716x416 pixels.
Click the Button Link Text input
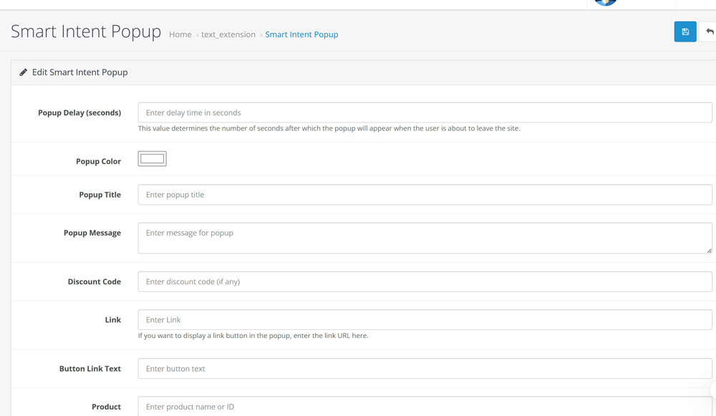[x=425, y=369]
